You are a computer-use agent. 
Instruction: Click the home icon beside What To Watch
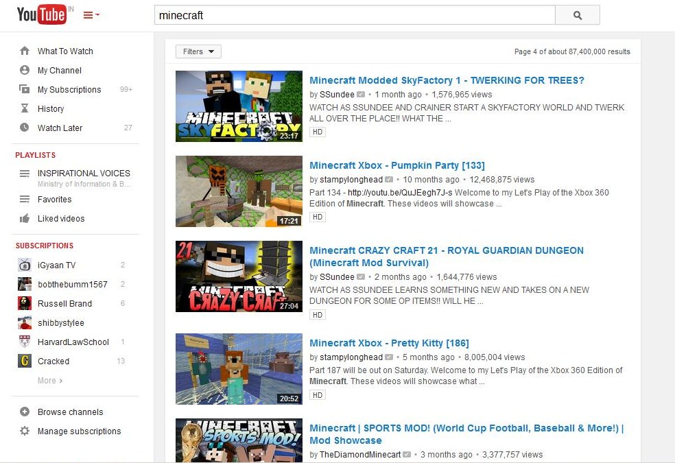point(25,51)
